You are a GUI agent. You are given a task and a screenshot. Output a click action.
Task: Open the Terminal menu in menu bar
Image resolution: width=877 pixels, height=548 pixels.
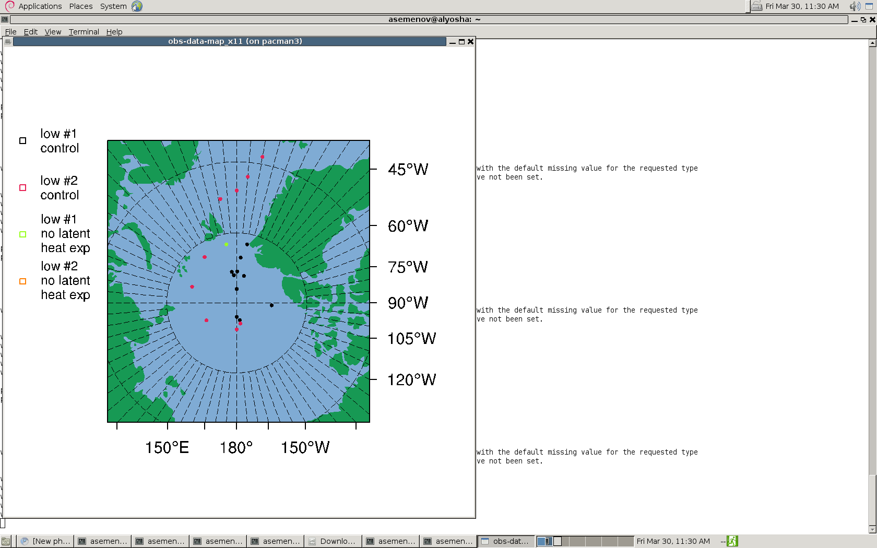coord(84,32)
